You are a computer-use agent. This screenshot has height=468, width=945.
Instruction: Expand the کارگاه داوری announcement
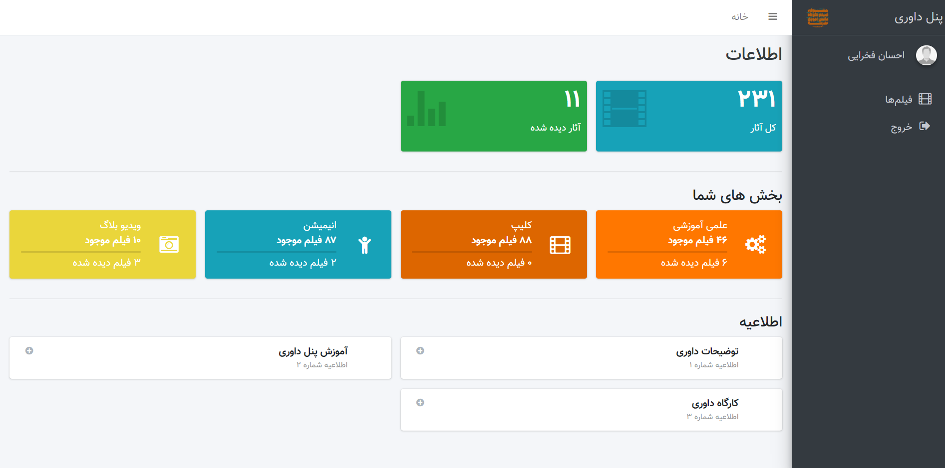[x=420, y=403]
